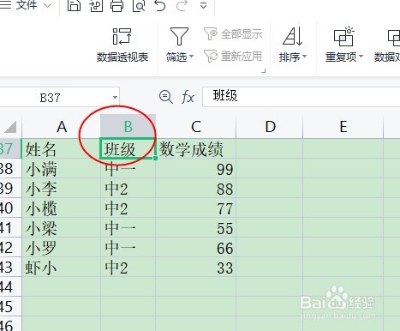
Task: Click the Print Preview icon
Action: [x=139, y=5]
